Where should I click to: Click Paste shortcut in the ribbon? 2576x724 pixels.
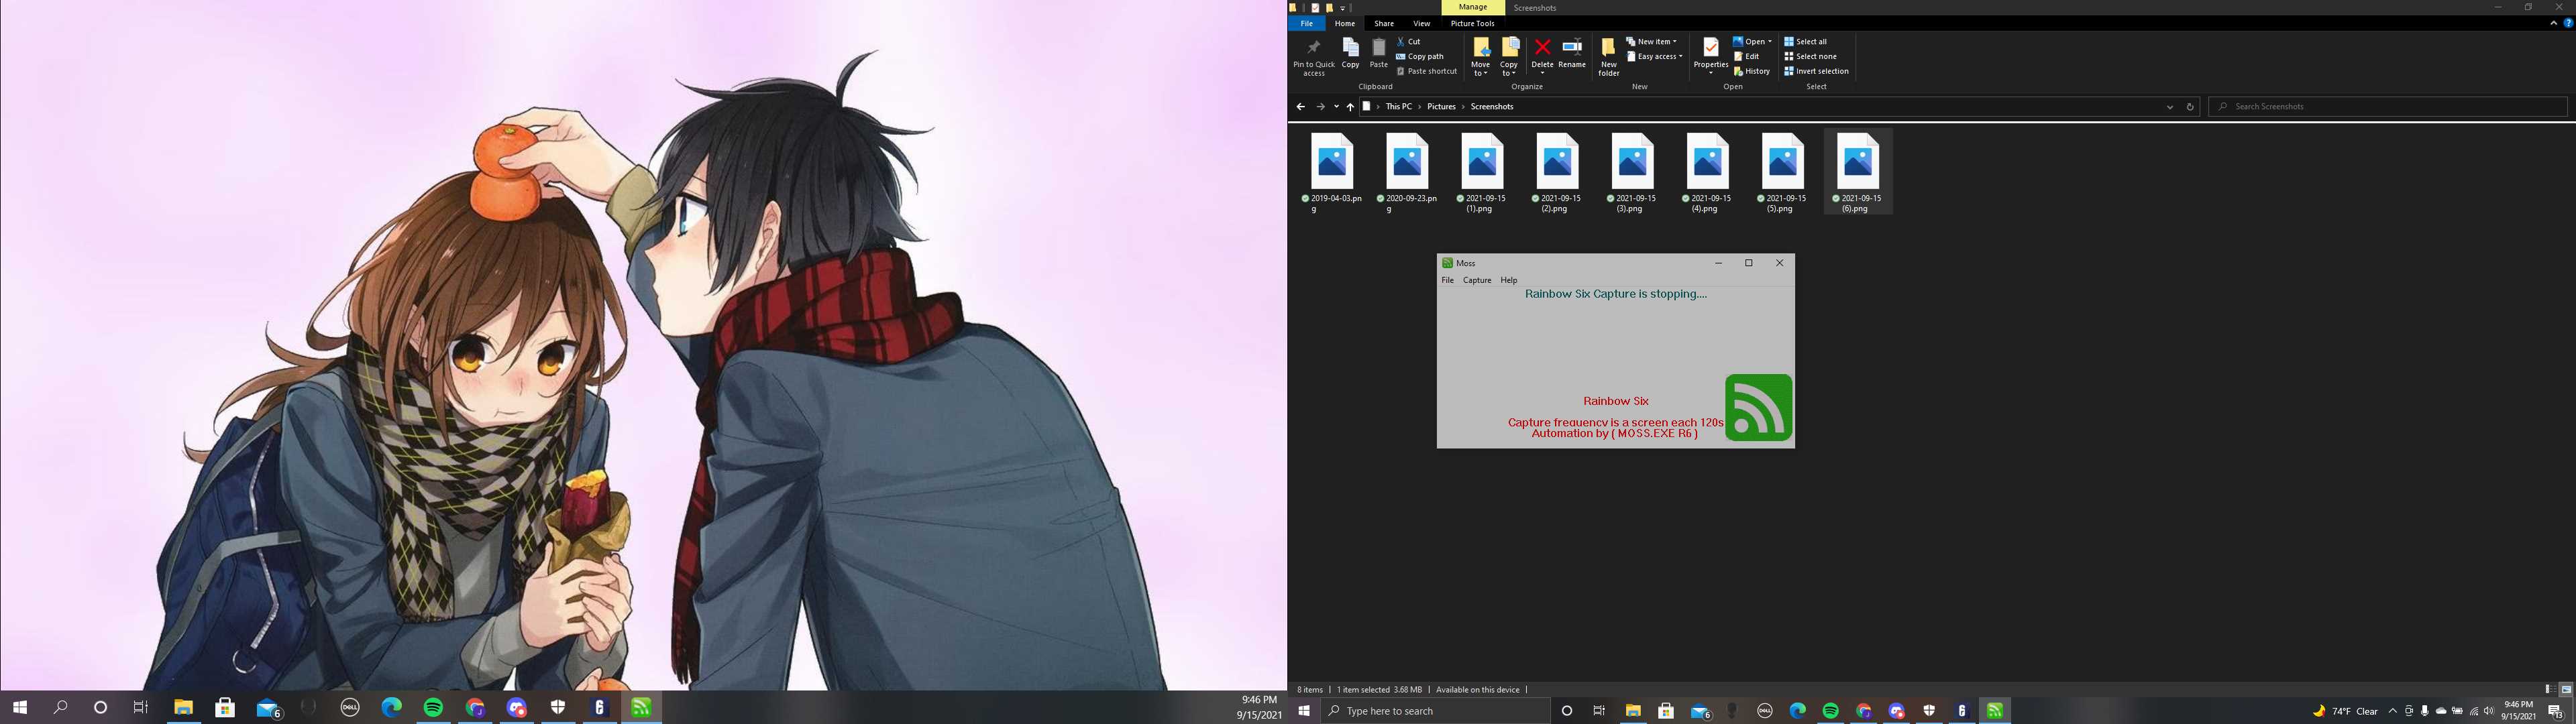pyautogui.click(x=1427, y=72)
